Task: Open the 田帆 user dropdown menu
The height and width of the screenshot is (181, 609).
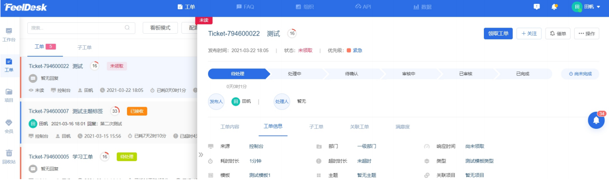Action: (586, 7)
